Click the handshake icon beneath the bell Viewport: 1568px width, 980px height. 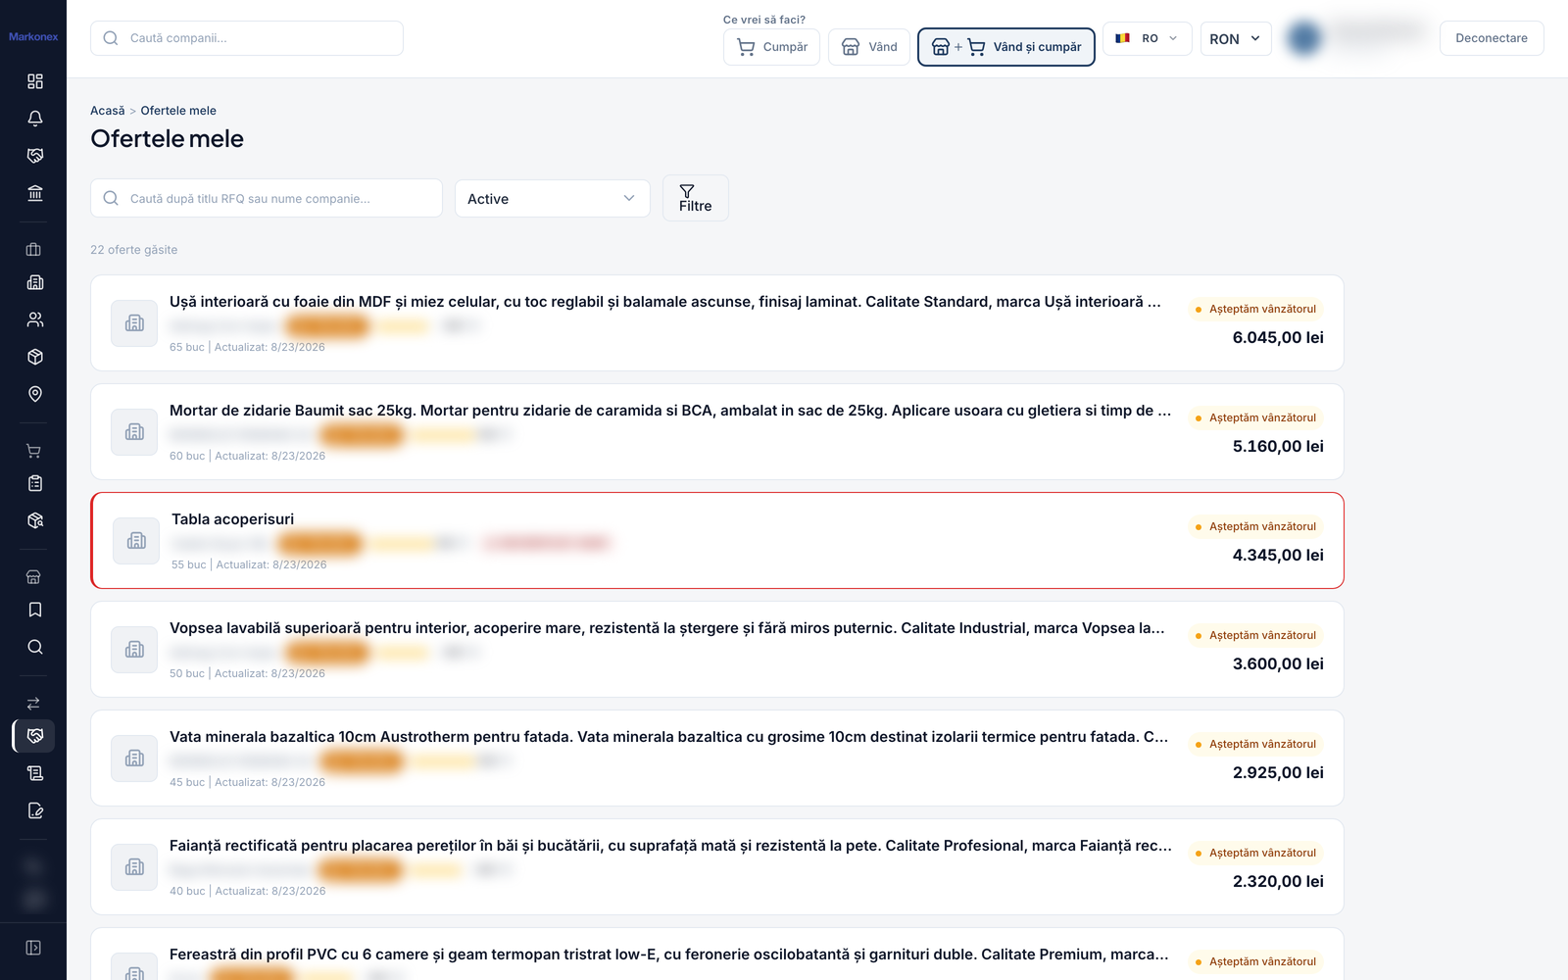tap(34, 156)
